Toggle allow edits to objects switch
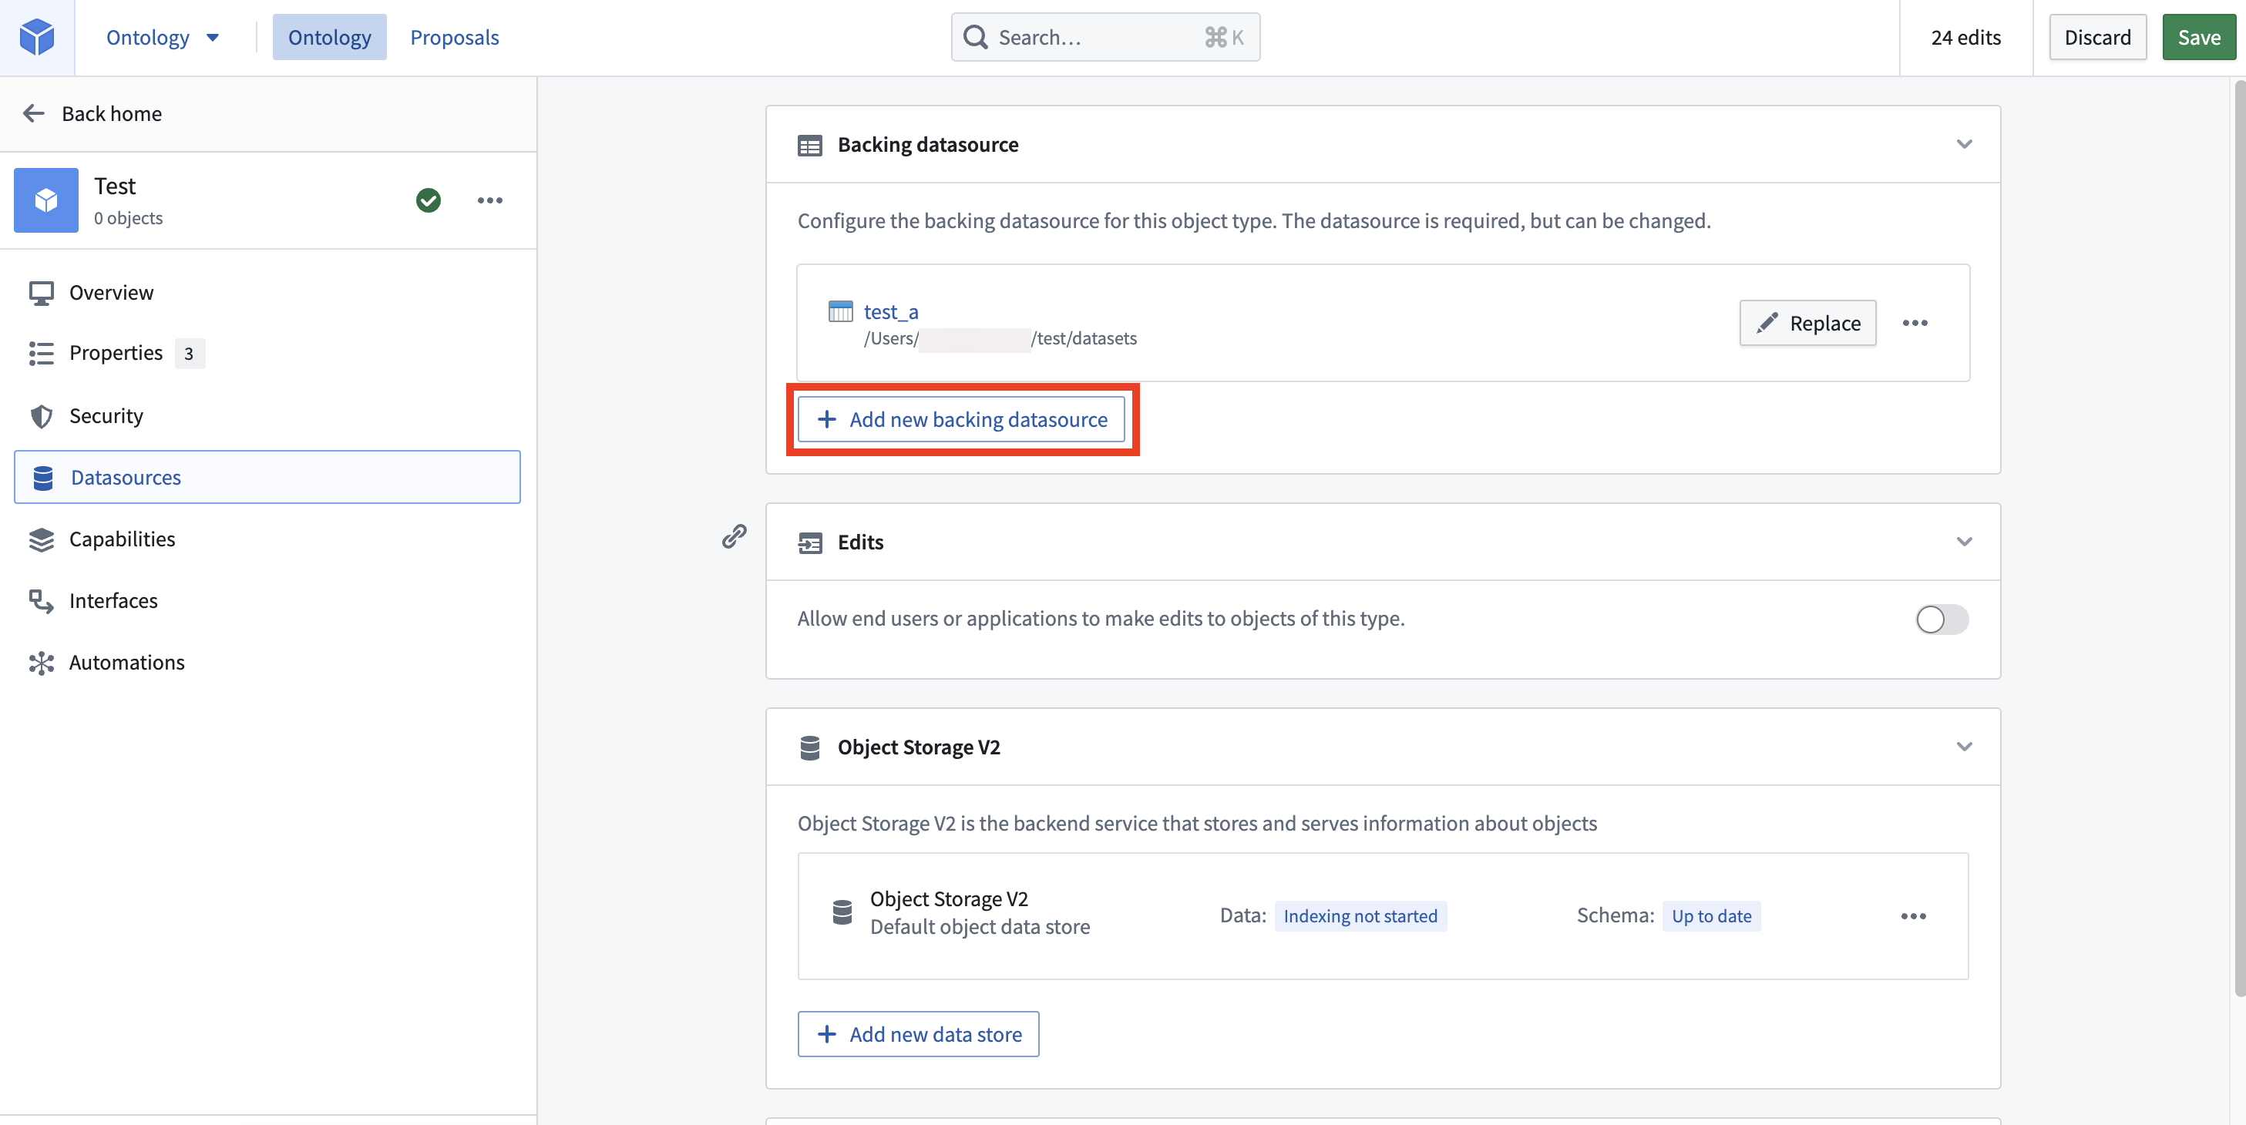2246x1125 pixels. (1941, 620)
